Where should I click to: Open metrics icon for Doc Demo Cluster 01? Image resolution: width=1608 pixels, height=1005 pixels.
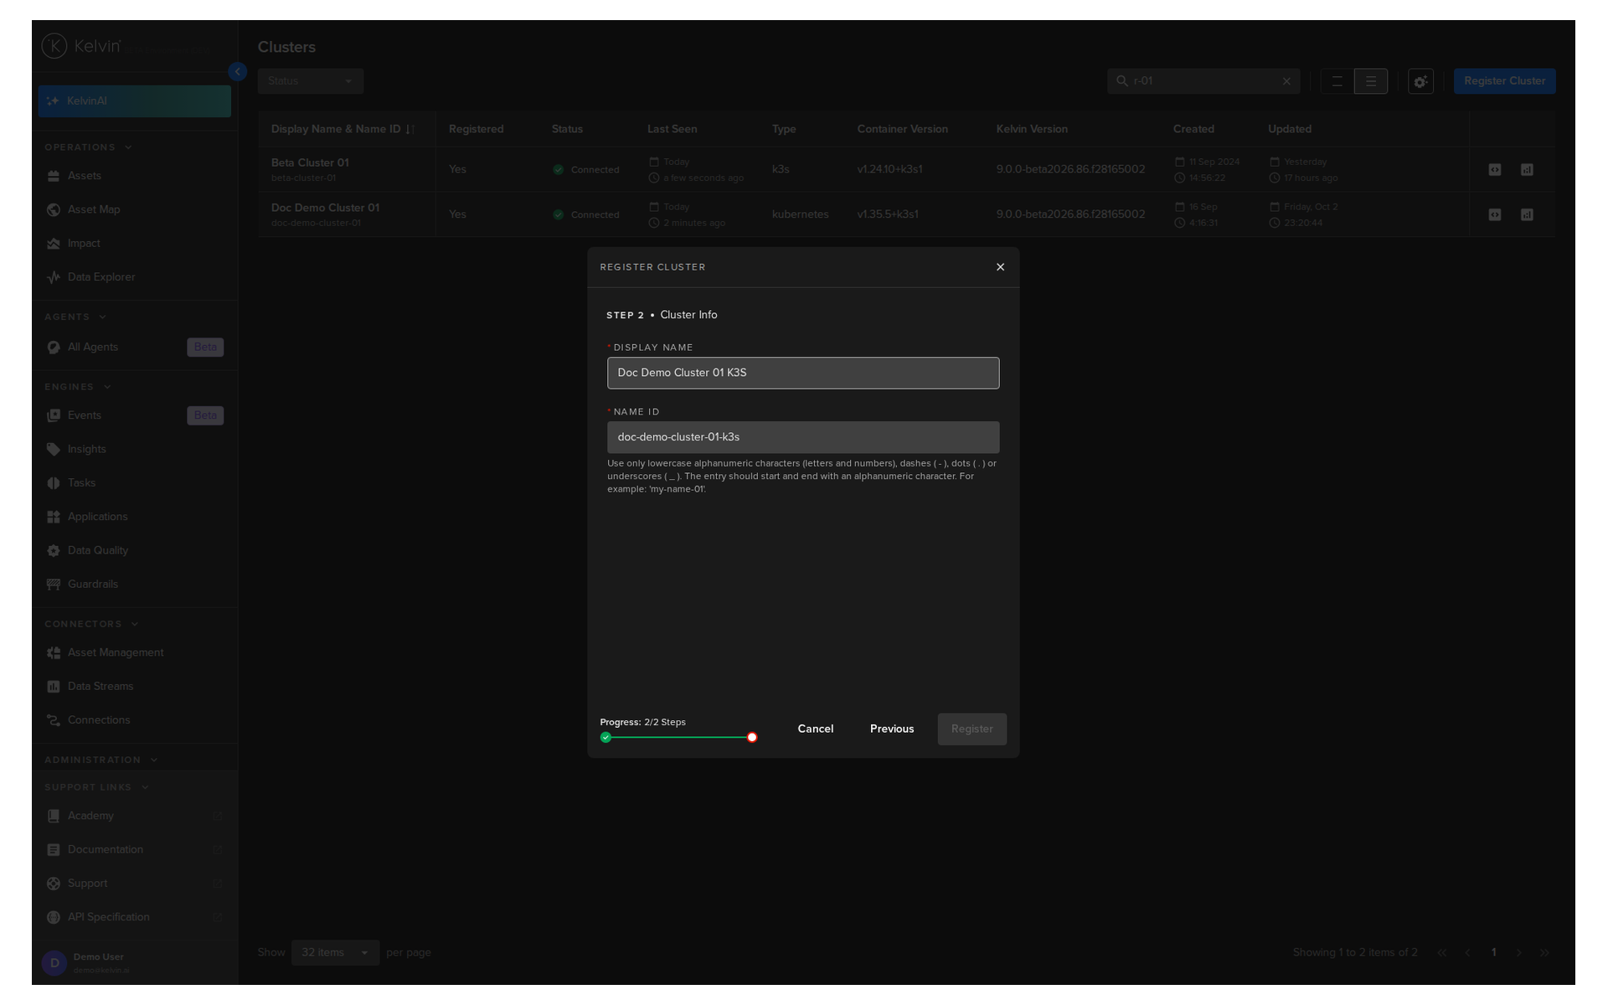(1527, 215)
